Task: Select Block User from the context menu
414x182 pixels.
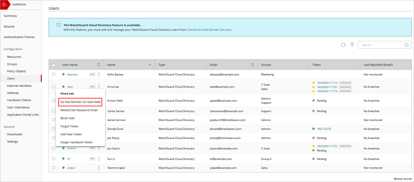Action: pyautogui.click(x=67, y=118)
